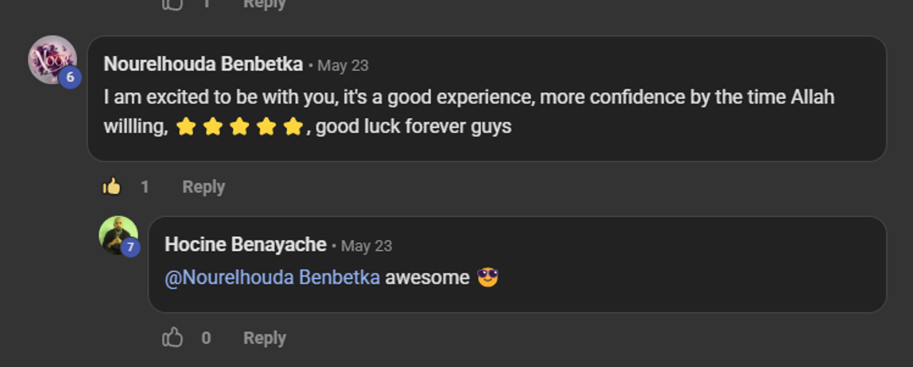Screen dimensions: 913x367
Task: Unlike Nourelhouda's comment with yellow thumbs-up
Action: (x=112, y=186)
